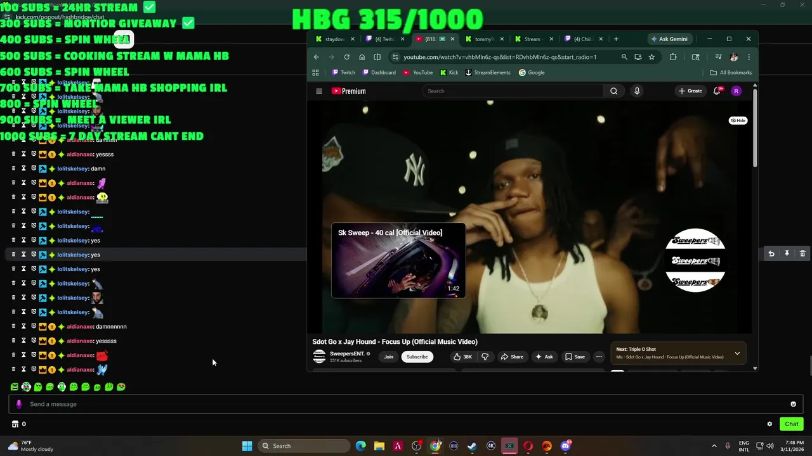
Task: Click the Join channel button
Action: [x=388, y=357]
